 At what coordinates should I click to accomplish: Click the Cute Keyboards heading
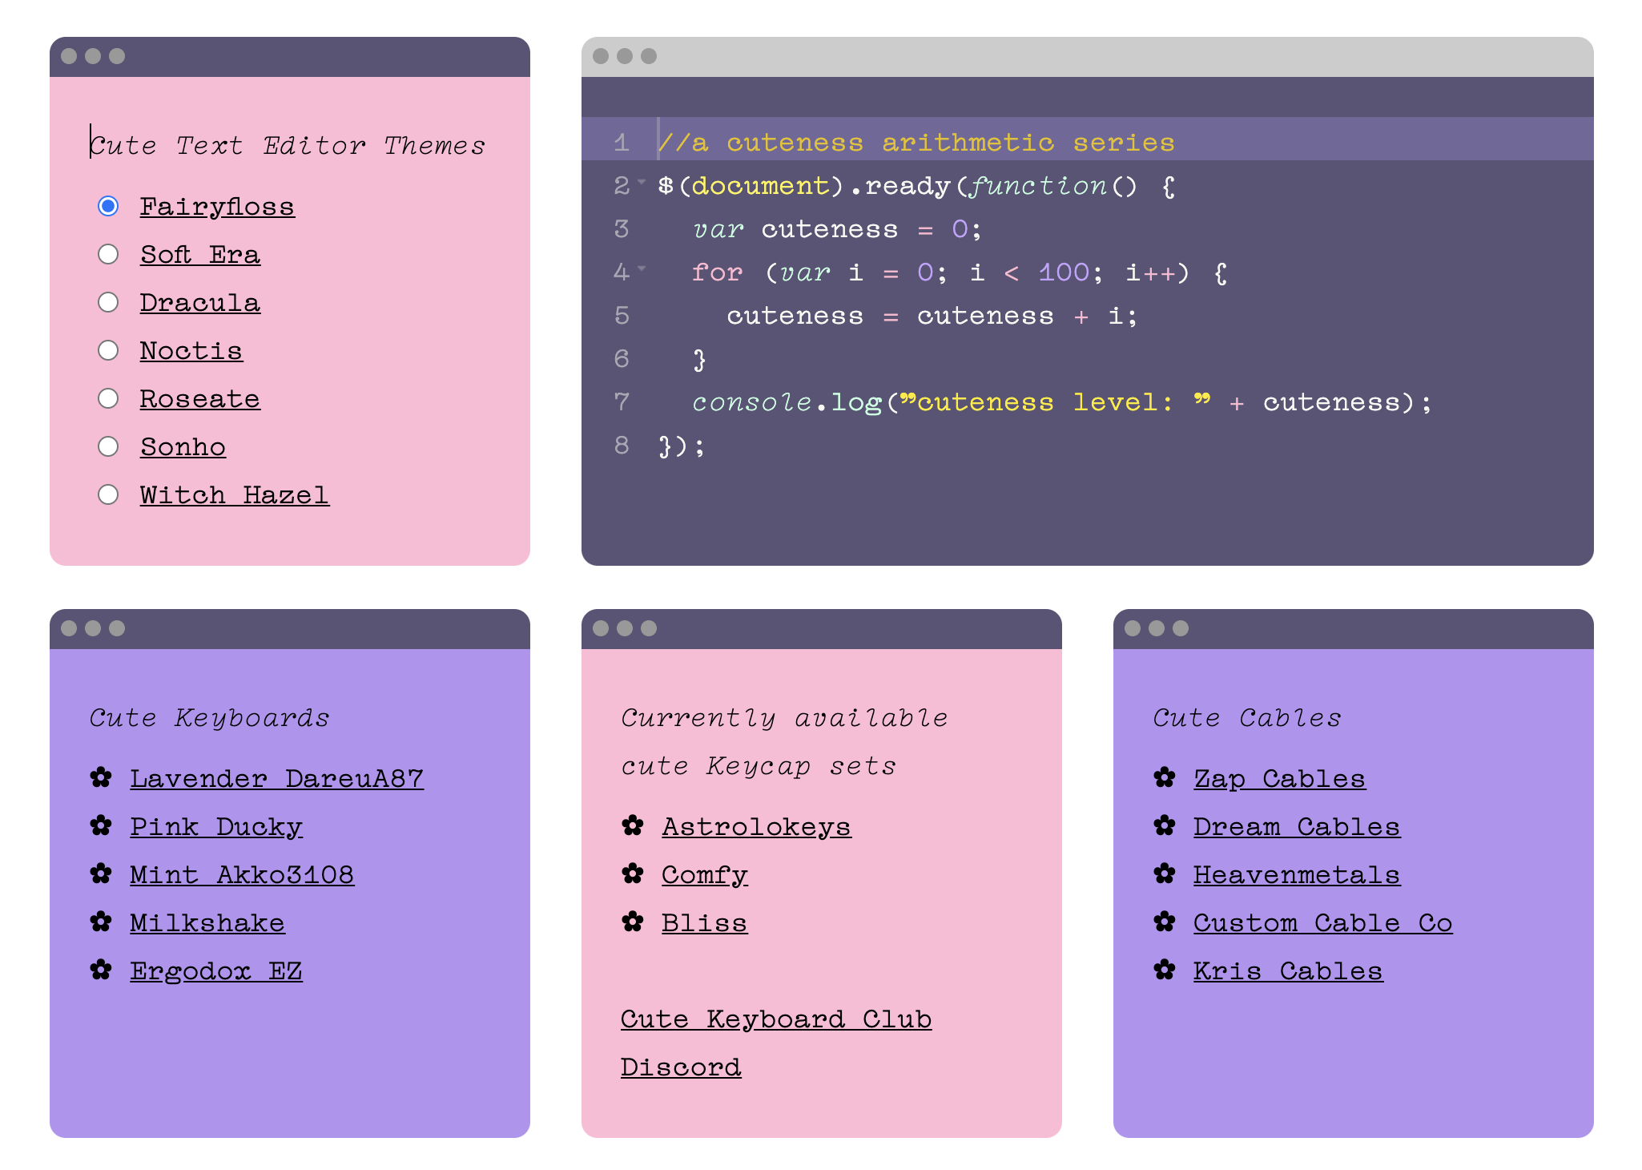coord(209,718)
